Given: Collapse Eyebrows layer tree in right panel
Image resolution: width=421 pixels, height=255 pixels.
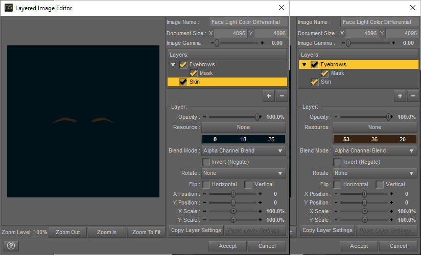Looking at the screenshot, I should 304,65.
